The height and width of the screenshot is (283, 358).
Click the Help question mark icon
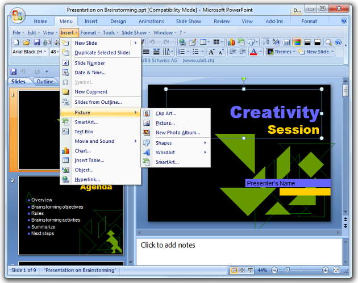coord(344,21)
